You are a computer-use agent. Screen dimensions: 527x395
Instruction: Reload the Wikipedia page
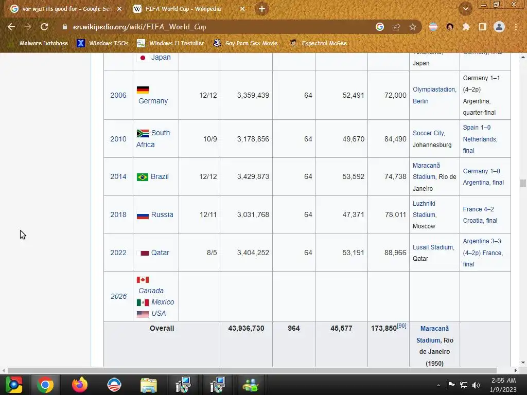pos(44,27)
